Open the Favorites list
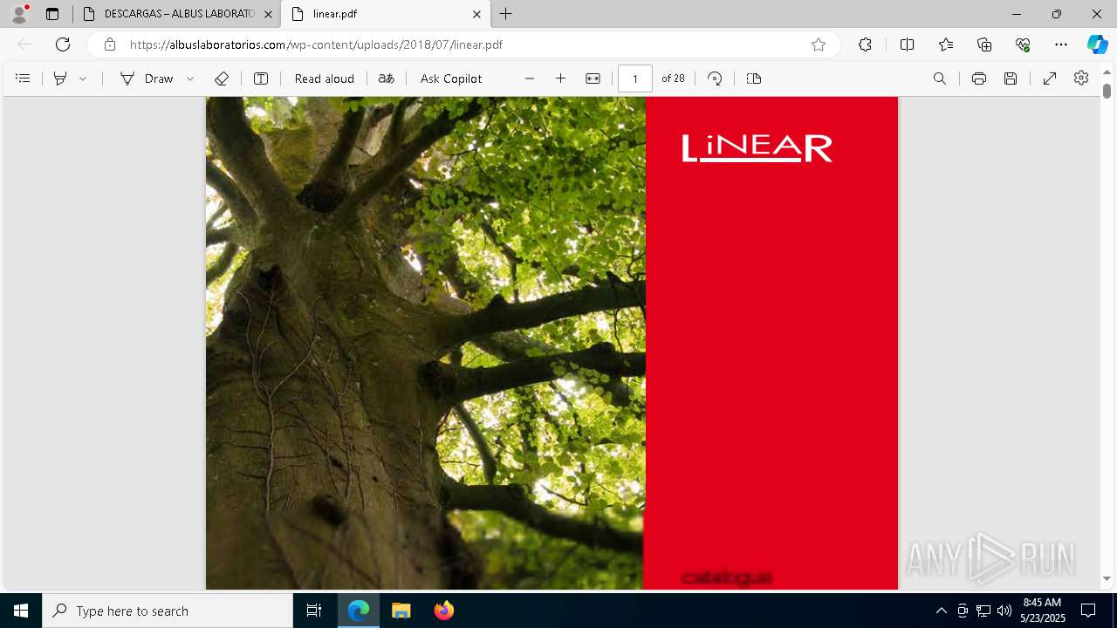Image resolution: width=1117 pixels, height=628 pixels. pyautogui.click(x=946, y=44)
